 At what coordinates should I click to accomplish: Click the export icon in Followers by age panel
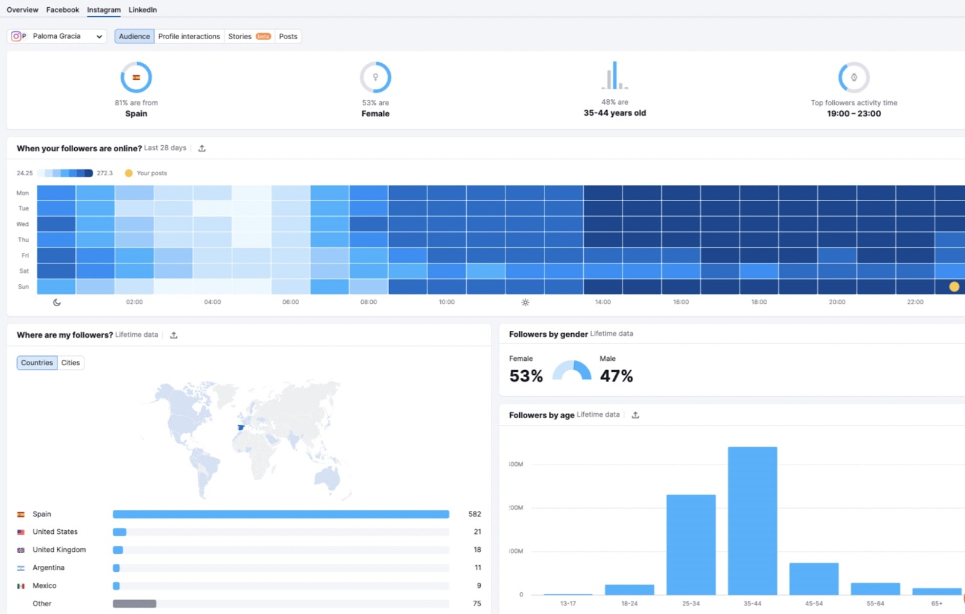click(x=636, y=415)
